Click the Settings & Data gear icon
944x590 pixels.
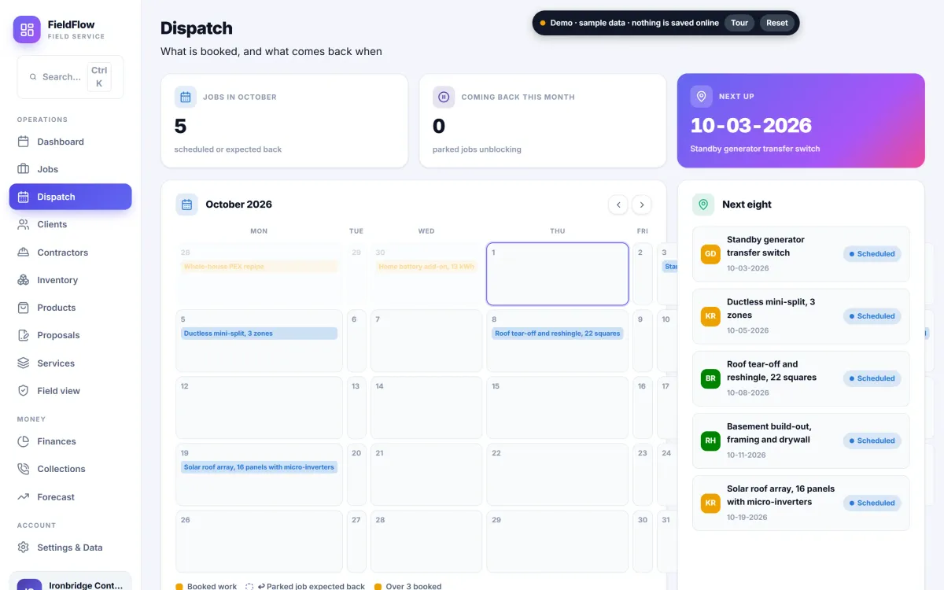coord(24,548)
